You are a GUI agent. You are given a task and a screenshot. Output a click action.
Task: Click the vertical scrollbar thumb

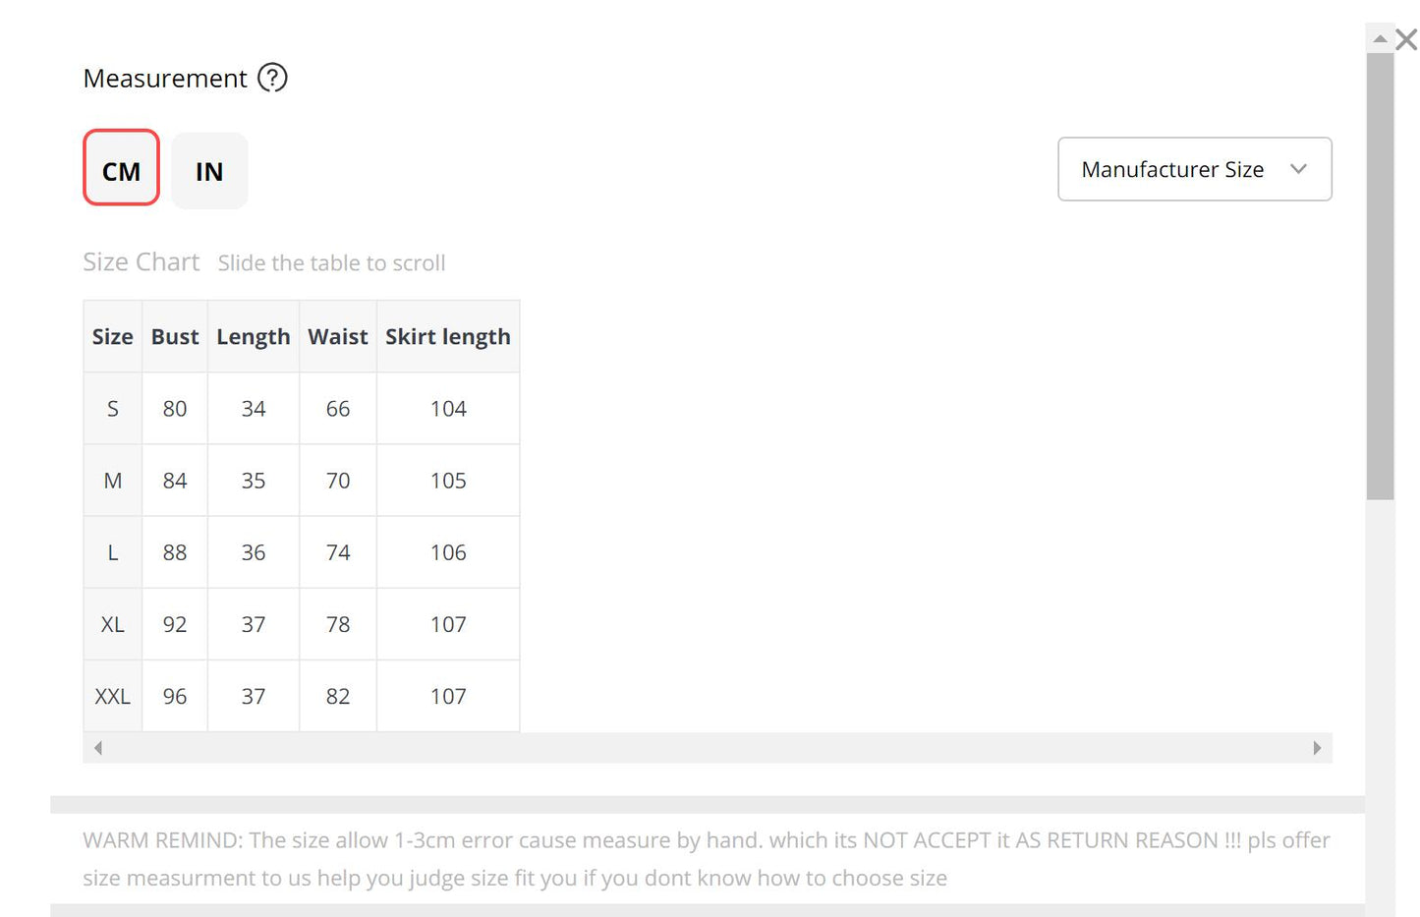pyautogui.click(x=1380, y=275)
